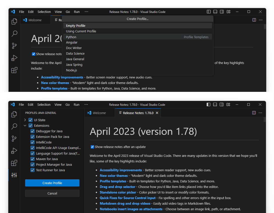Select the Angular profile template
Screen dimensions: 274x213
(x=138, y=42)
